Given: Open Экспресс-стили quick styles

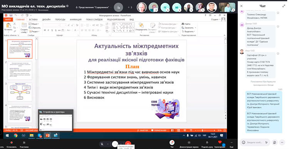Looking at the screenshot, I should [153, 28].
